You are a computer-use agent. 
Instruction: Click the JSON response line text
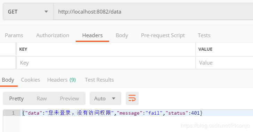[112, 113]
